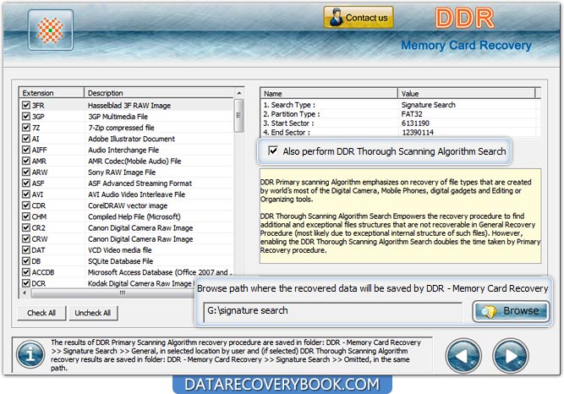Click the Uncheck All button
564x394 pixels.
tap(92, 313)
